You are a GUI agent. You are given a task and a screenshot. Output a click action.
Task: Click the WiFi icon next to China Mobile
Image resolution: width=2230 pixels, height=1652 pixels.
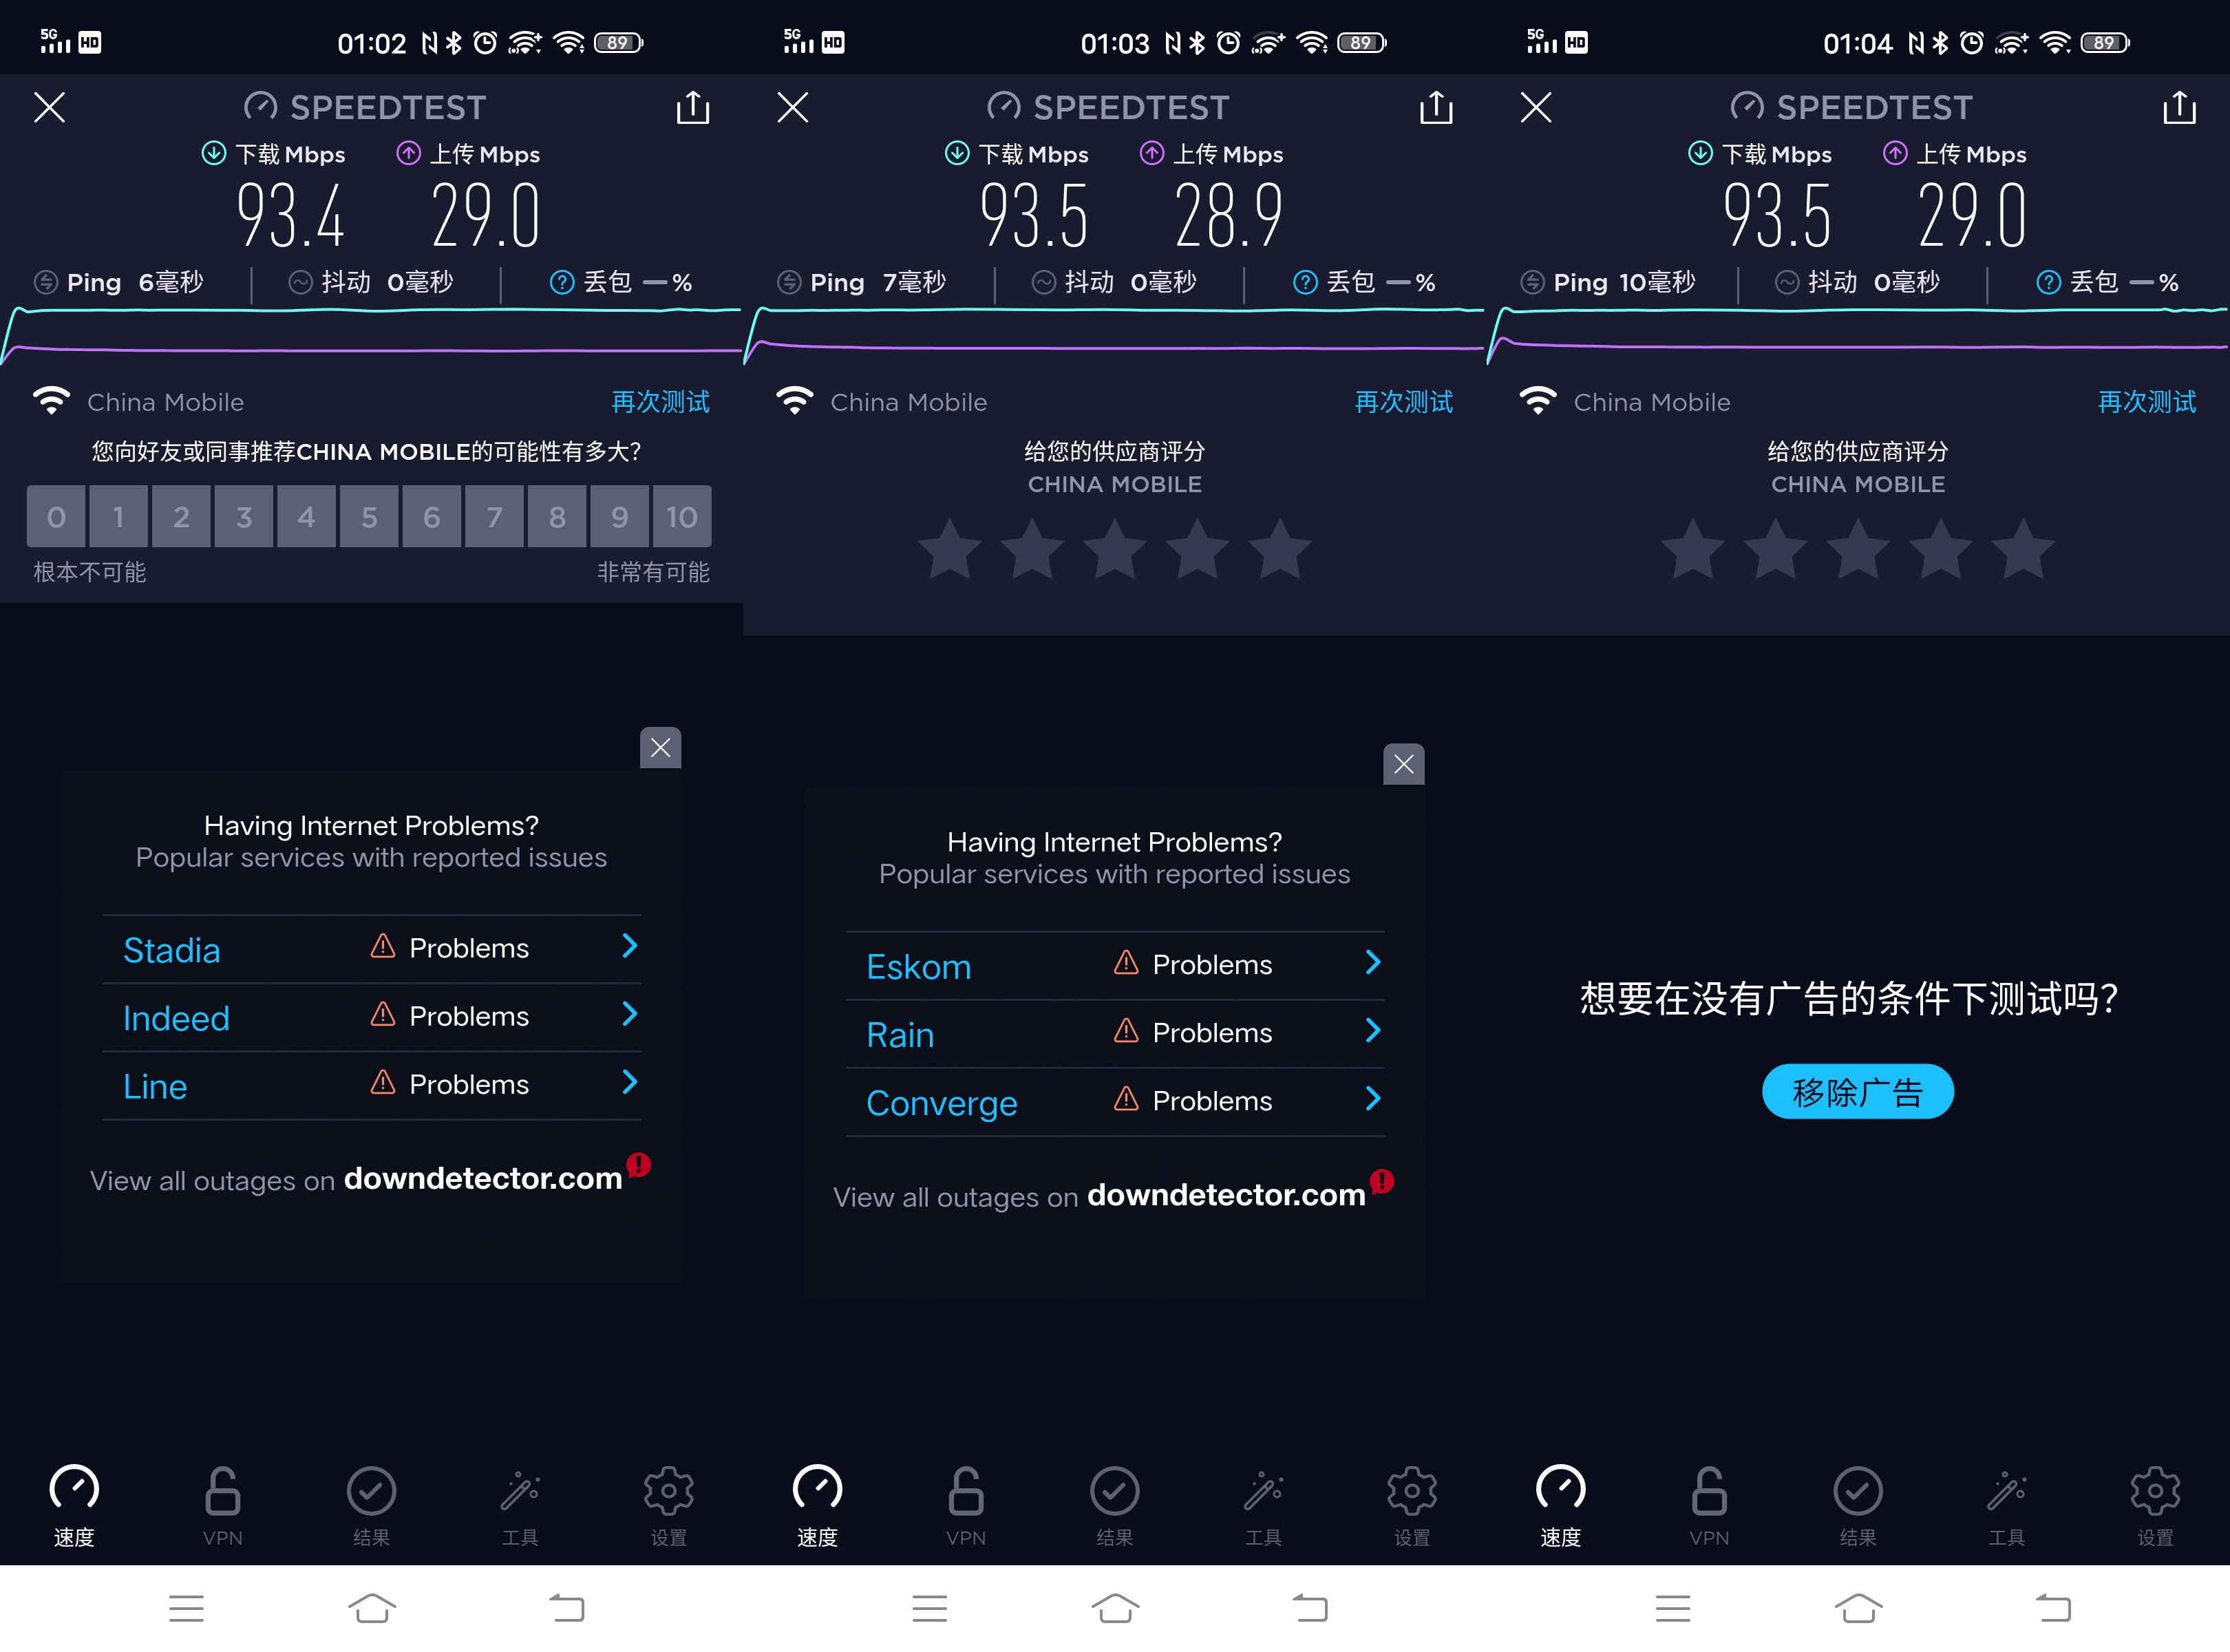(x=52, y=400)
